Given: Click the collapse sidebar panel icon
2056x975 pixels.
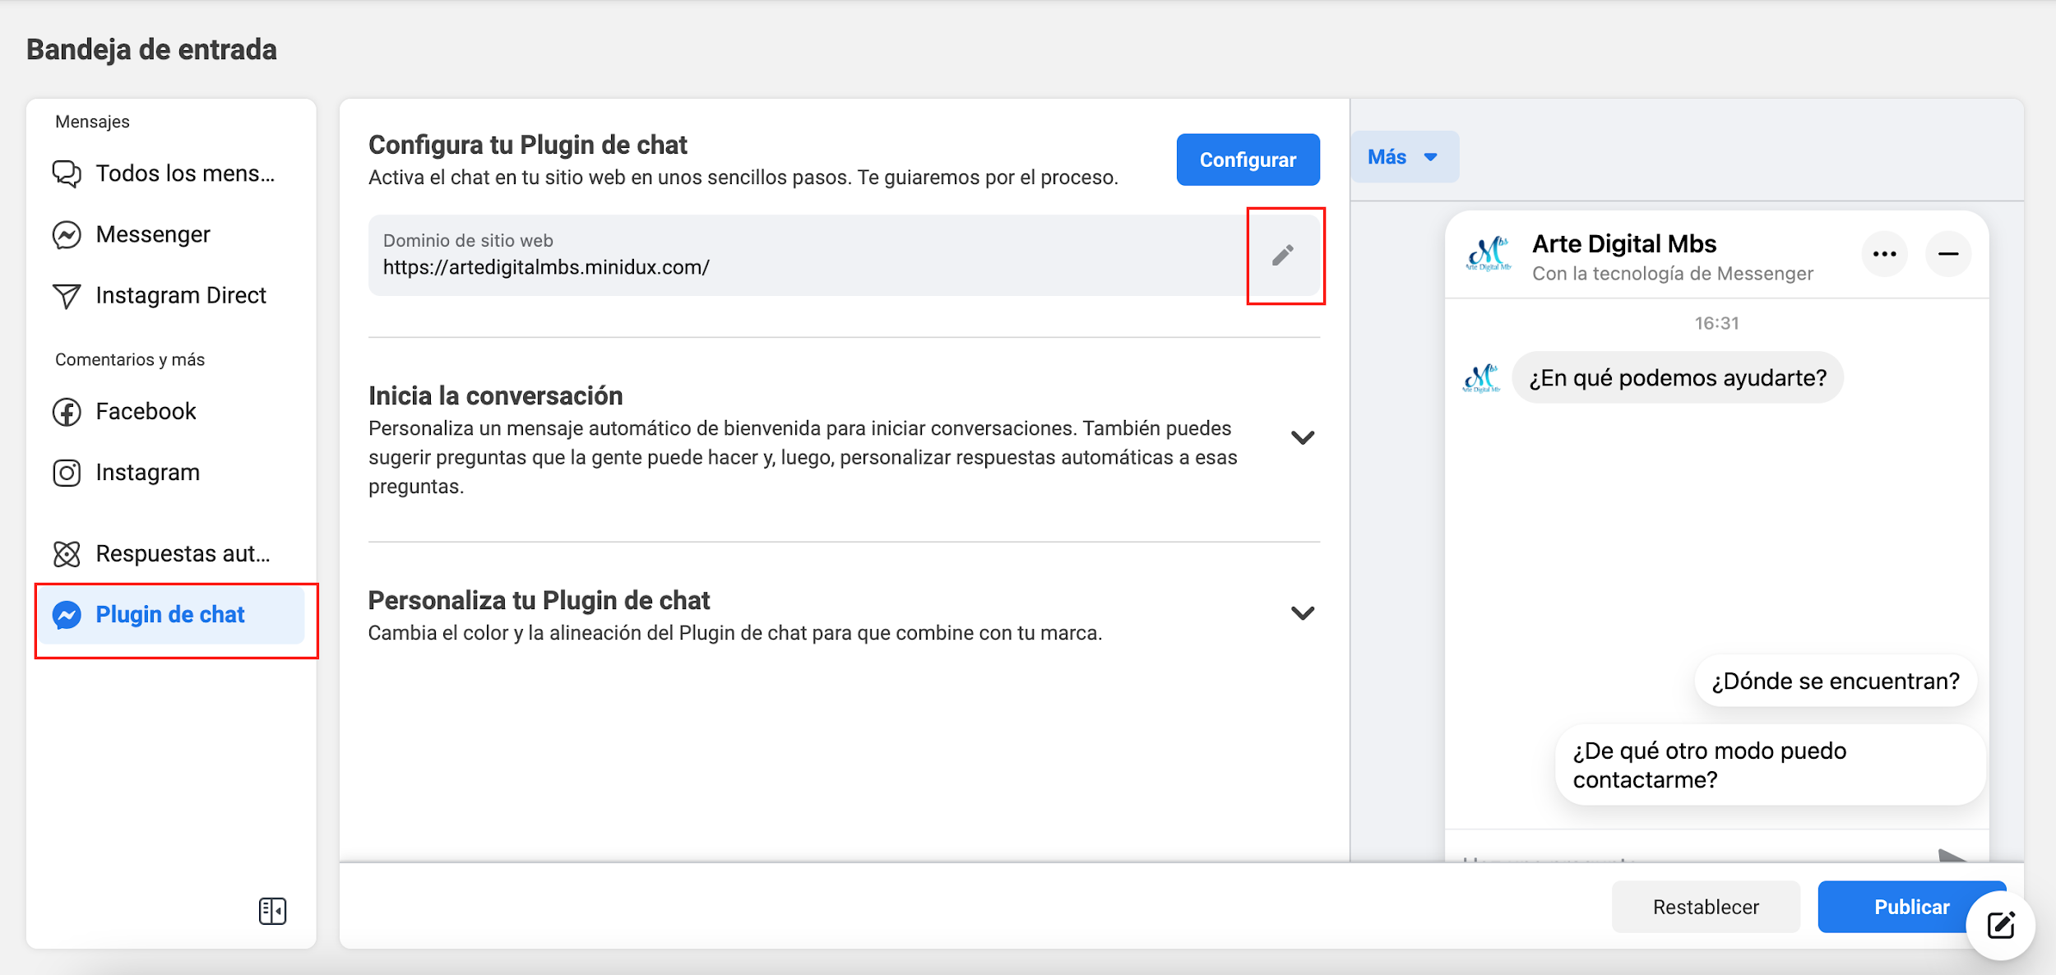Looking at the screenshot, I should pyautogui.click(x=272, y=911).
